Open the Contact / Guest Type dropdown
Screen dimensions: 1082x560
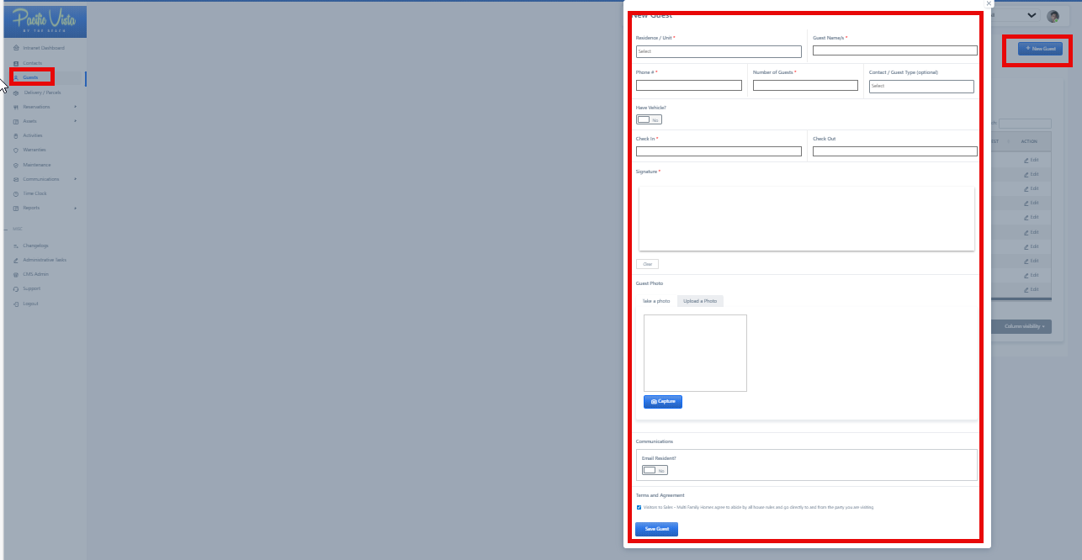click(x=921, y=86)
